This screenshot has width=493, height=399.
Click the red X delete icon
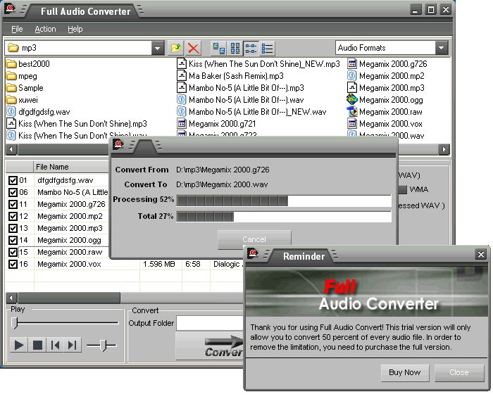click(193, 48)
